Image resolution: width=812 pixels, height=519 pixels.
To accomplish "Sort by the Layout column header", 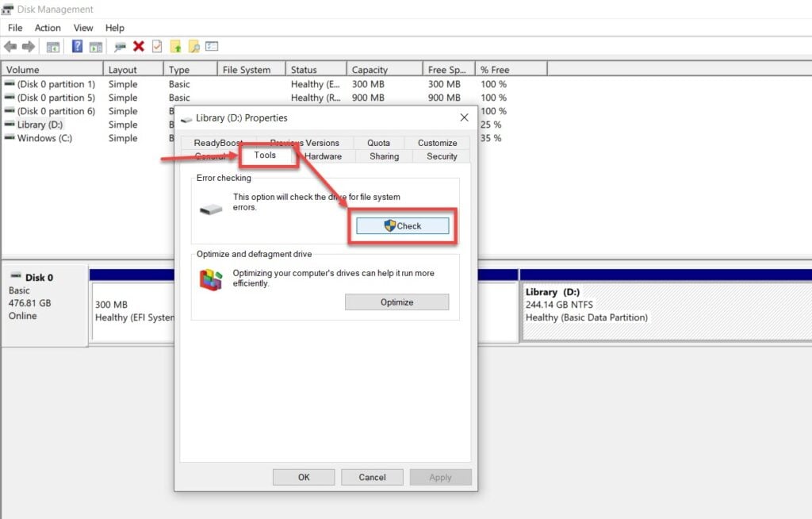I will click(x=133, y=70).
